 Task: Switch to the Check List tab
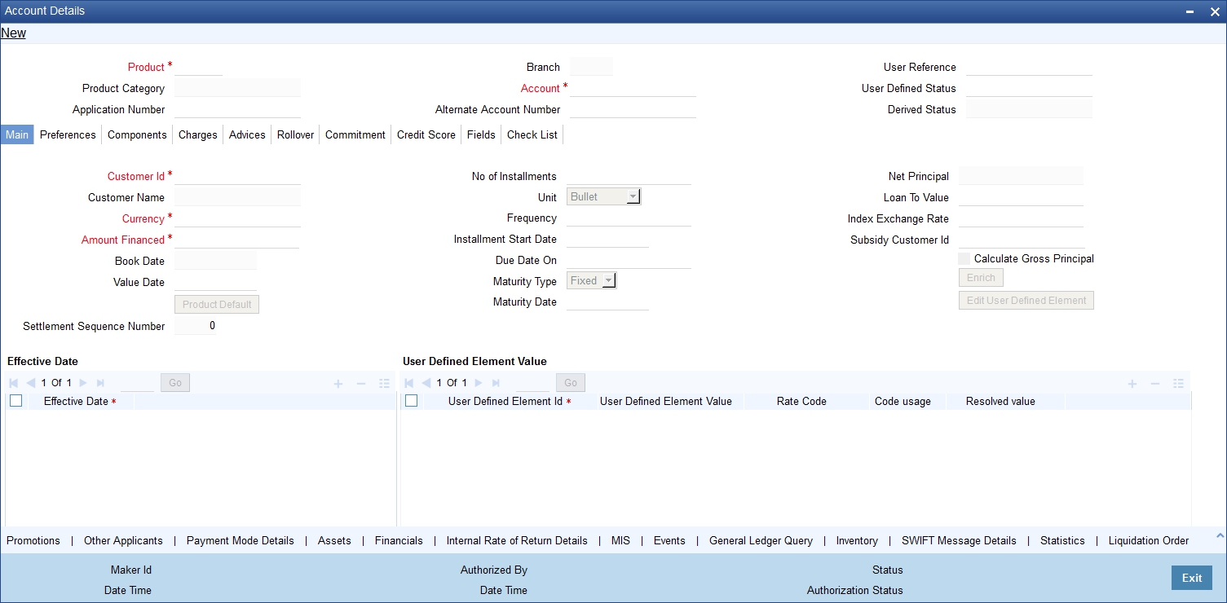pyautogui.click(x=532, y=134)
